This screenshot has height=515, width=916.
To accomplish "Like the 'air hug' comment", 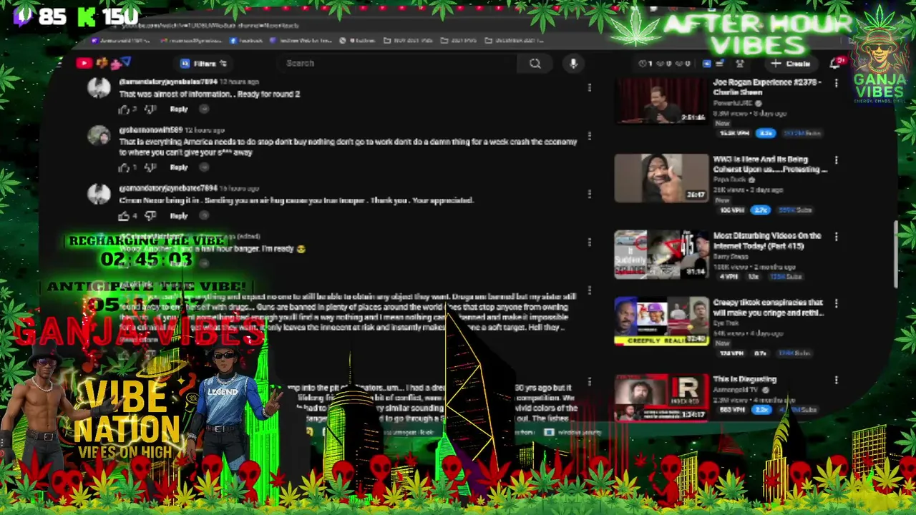I will point(125,216).
